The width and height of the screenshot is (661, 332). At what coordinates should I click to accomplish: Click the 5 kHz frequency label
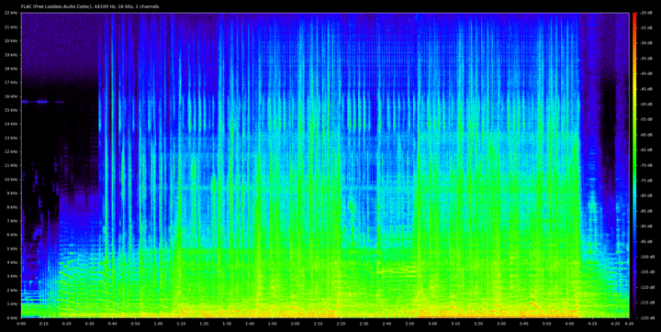pos(11,249)
